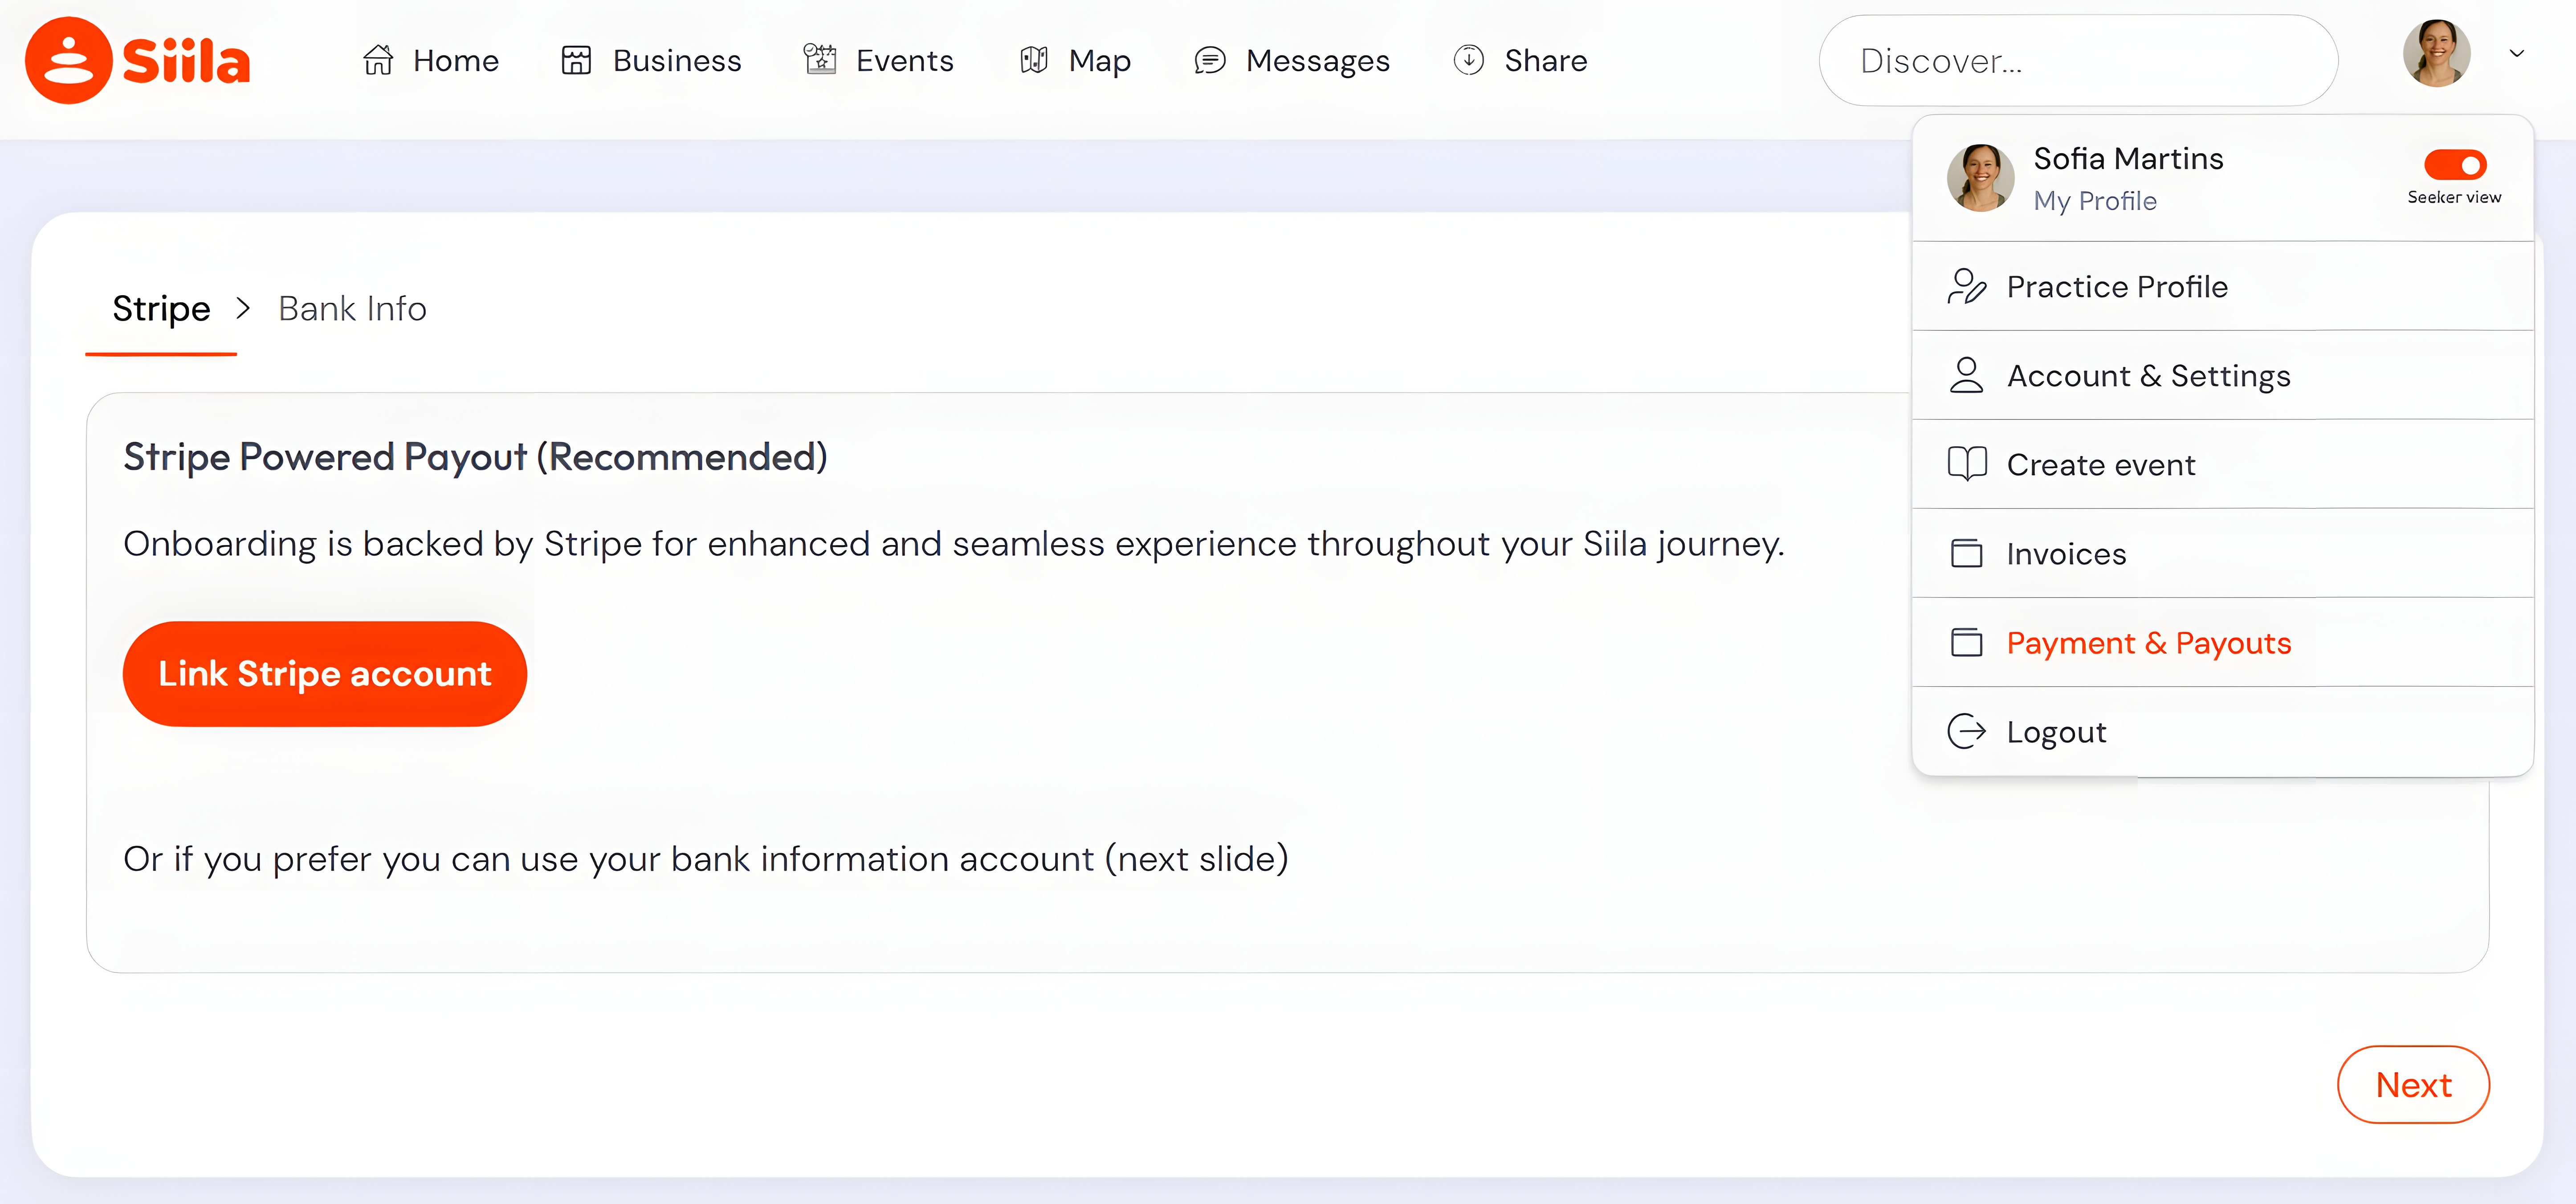Screen dimensions: 2576x1204
Task: Click the Logout arrow icon
Action: 1966,731
